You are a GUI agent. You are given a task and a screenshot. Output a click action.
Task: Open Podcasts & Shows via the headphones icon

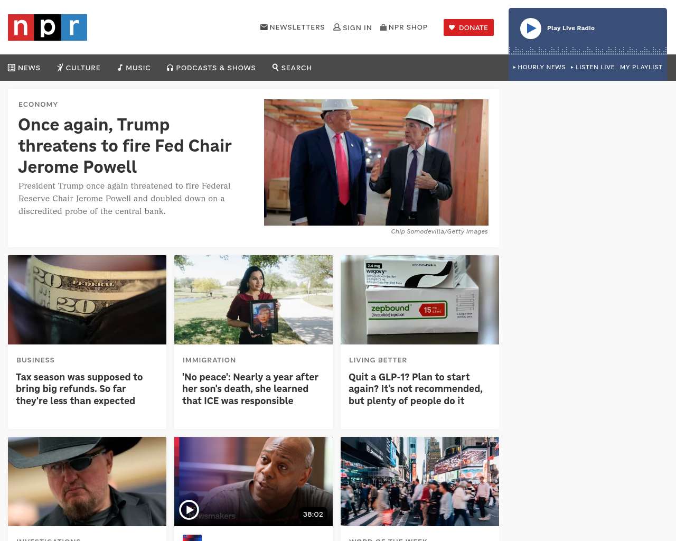[x=170, y=68]
